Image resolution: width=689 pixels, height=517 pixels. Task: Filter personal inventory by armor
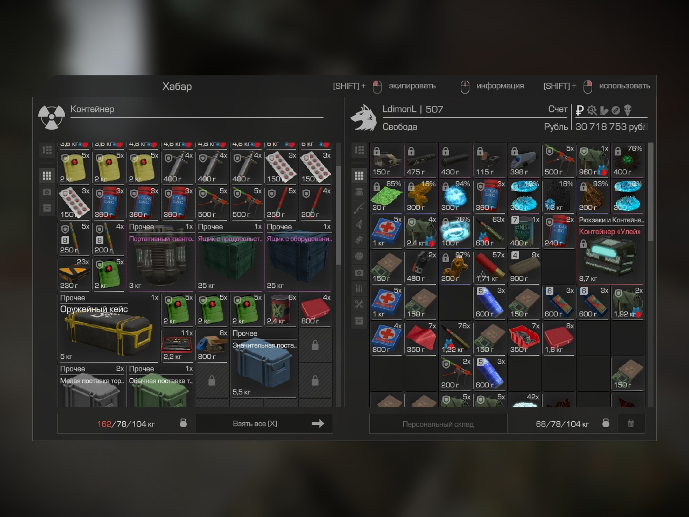pyautogui.click(x=359, y=192)
